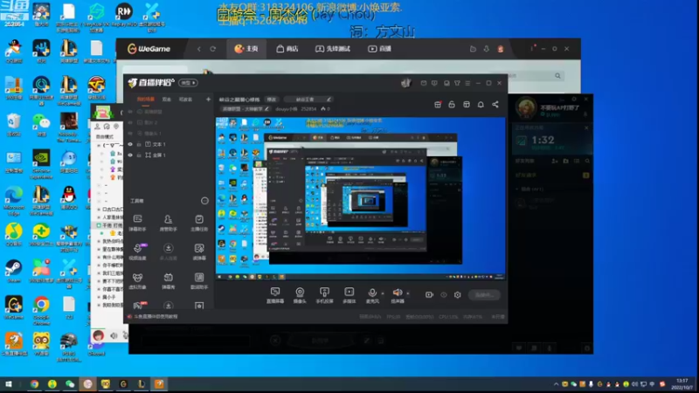Open the Windows Start menu

click(9, 384)
